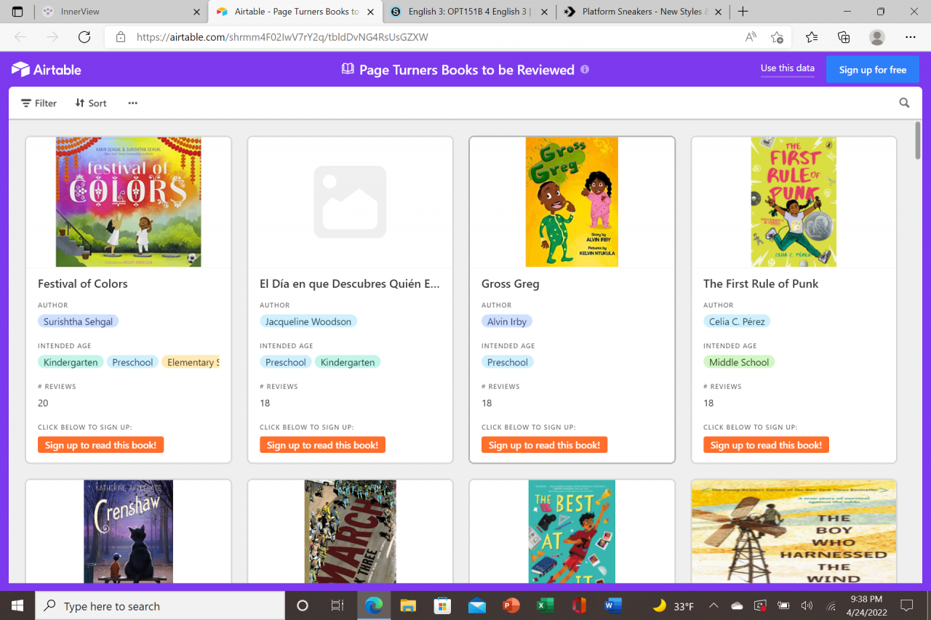Viewport: 931px width, 620px height.
Task: Open the Filter options
Action: coord(39,103)
